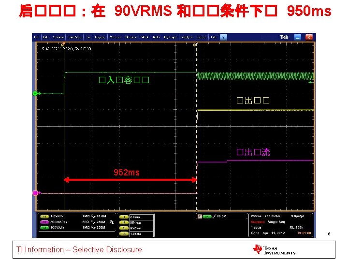
Task: Open the Utilities menu
Action: [202, 37]
